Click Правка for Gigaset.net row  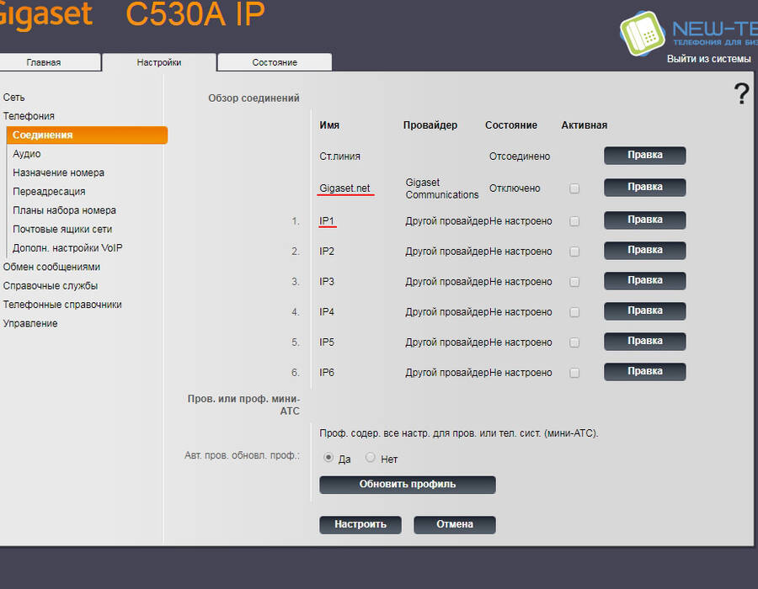point(645,188)
